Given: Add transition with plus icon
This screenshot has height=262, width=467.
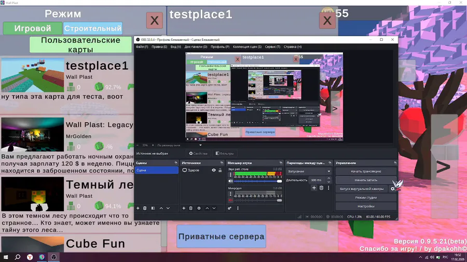Looking at the screenshot, I should (314, 188).
